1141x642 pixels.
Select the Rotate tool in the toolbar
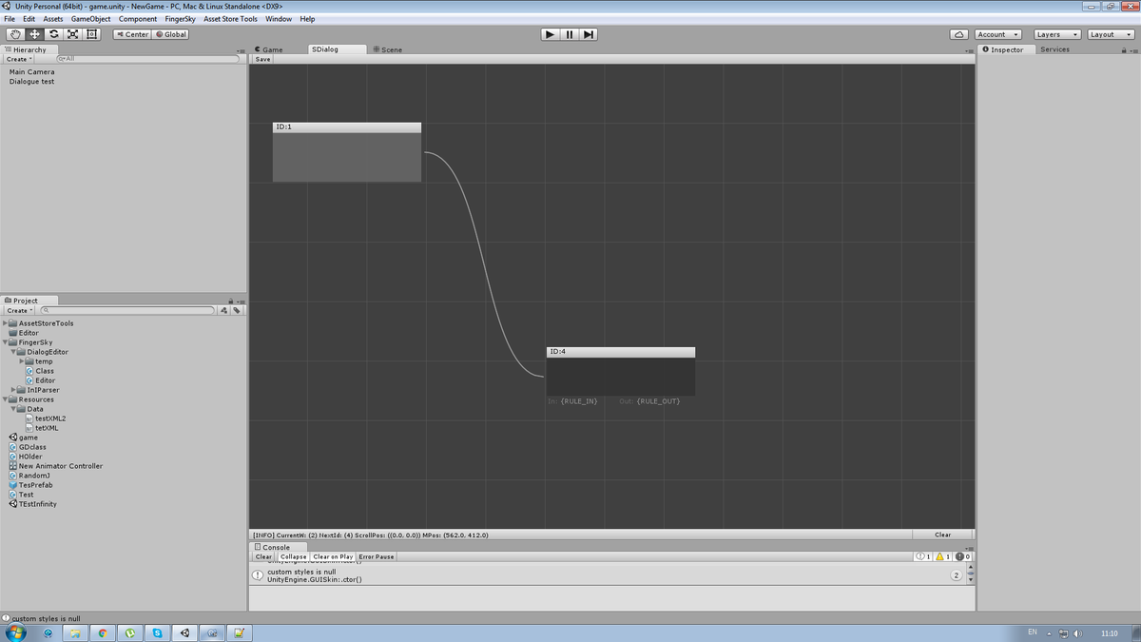click(x=53, y=34)
